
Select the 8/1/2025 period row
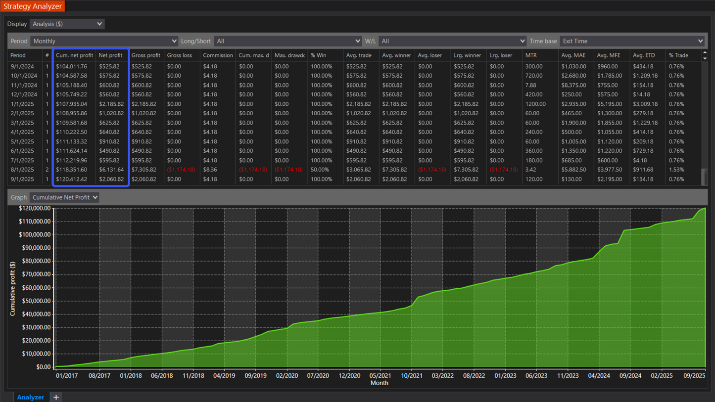click(x=22, y=170)
